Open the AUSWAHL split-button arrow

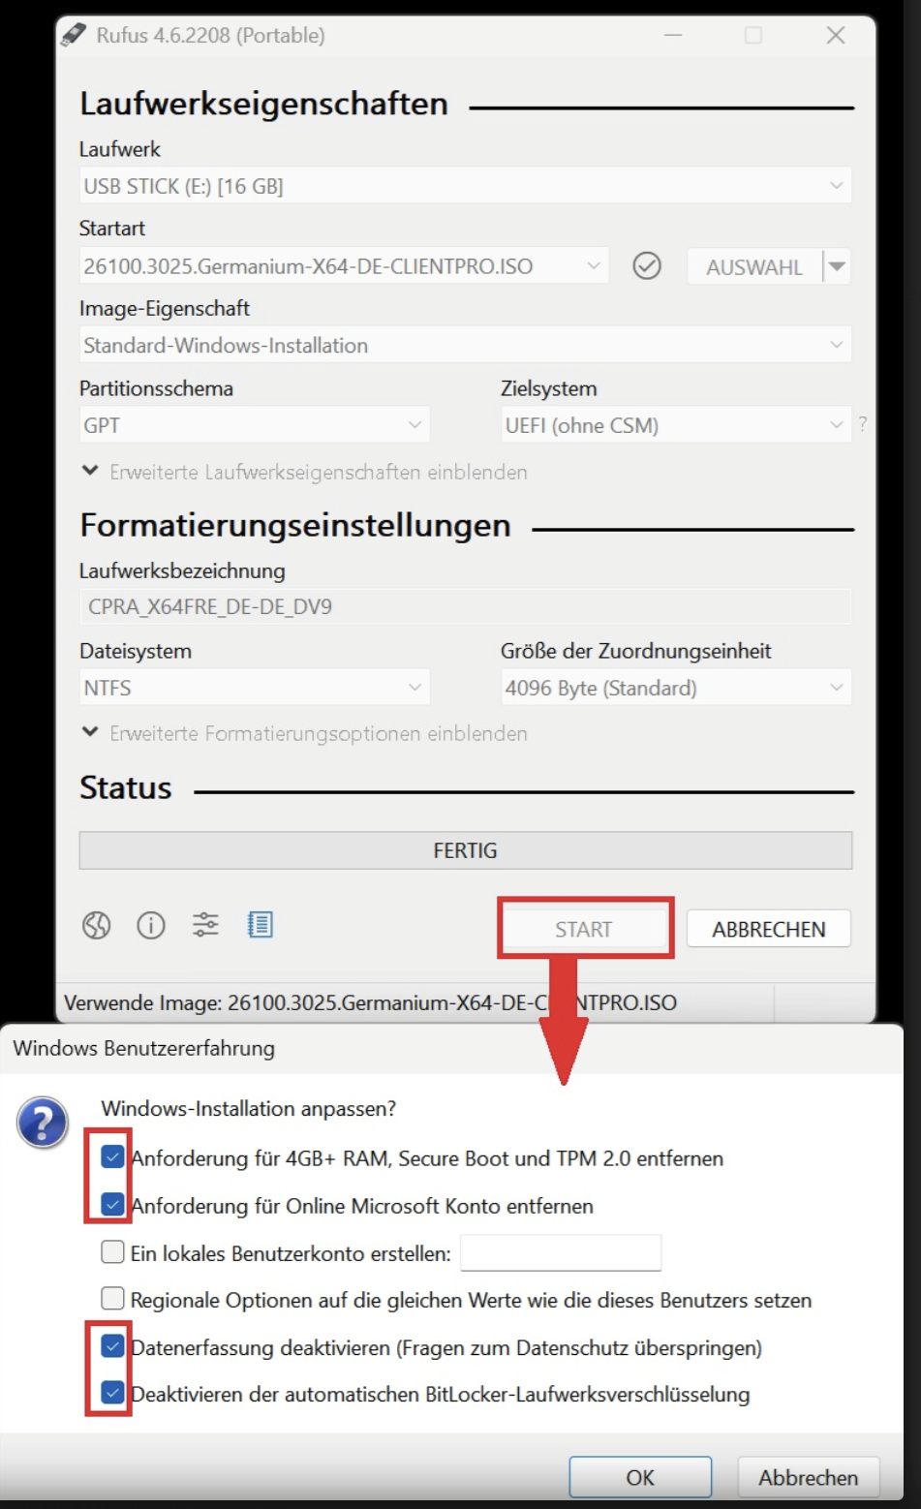tap(837, 266)
